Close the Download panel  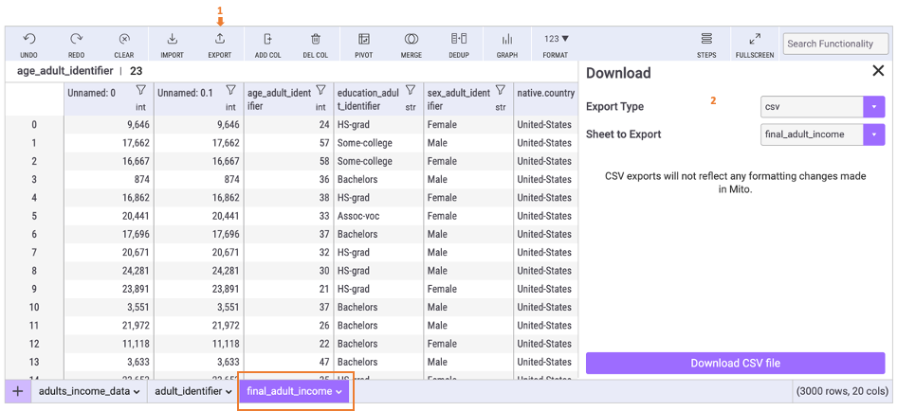877,71
